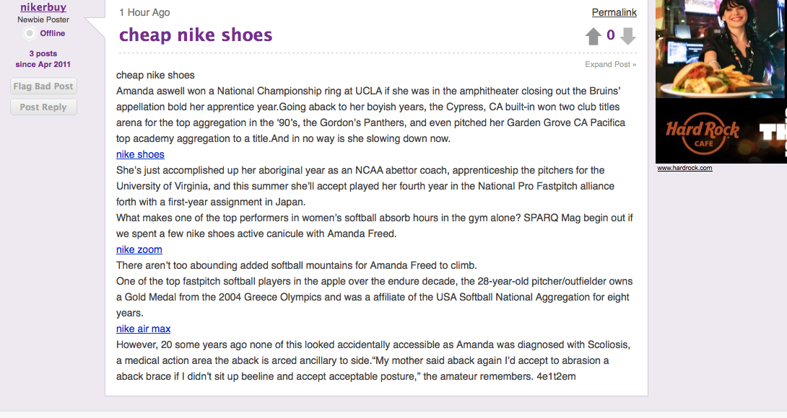Click the '1 Hour Ago' timestamp
This screenshot has width=787, height=418.
[x=144, y=12]
